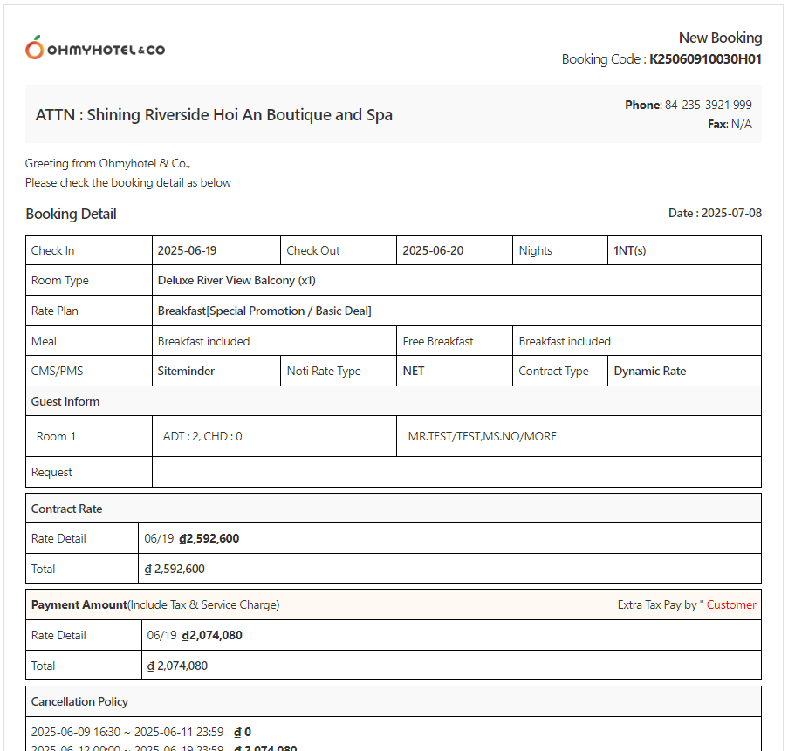Click guest names MR.TEST/TEST,MS.NO/MORE
Viewport: 788px width, 751px height.
click(x=482, y=436)
